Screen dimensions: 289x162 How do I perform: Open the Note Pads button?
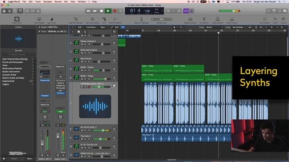click(274, 11)
